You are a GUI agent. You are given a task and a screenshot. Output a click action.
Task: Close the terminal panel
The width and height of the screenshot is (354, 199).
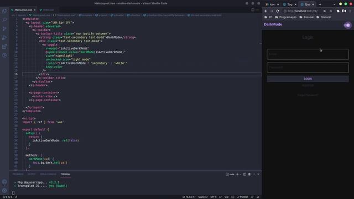pos(258,174)
